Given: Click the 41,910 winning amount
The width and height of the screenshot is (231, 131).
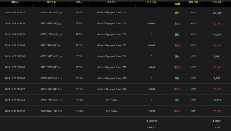Looking at the screenshot, I should 217,35.
